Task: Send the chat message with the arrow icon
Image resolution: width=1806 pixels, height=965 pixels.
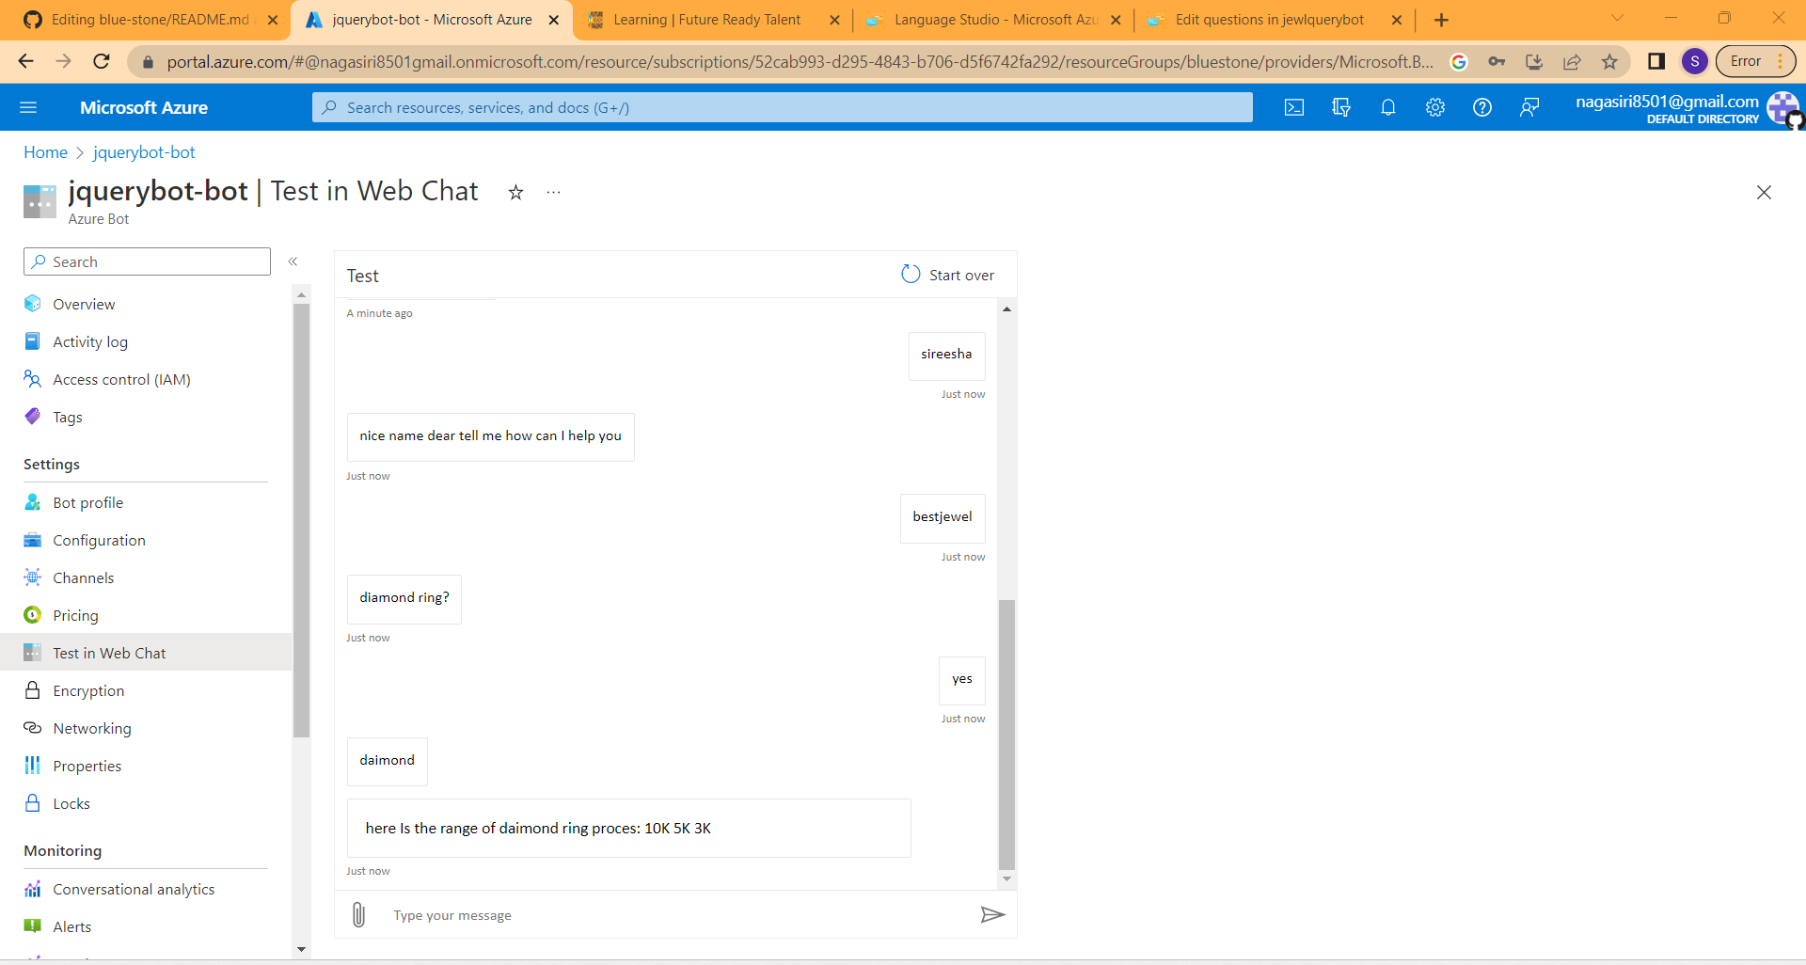Action: (x=992, y=914)
